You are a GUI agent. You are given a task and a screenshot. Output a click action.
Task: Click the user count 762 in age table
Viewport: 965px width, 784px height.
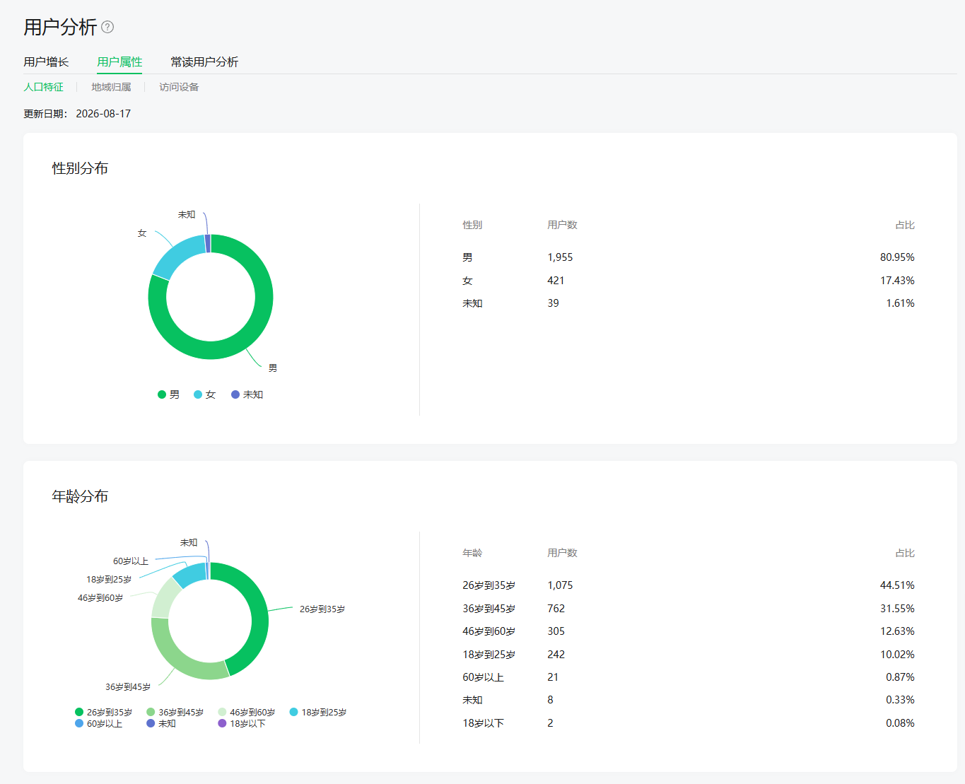(556, 609)
